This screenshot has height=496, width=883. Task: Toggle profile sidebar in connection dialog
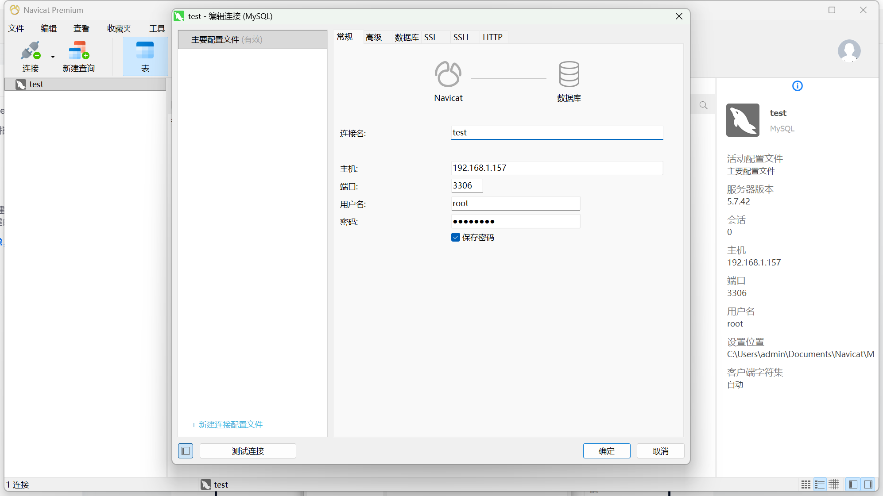click(186, 451)
